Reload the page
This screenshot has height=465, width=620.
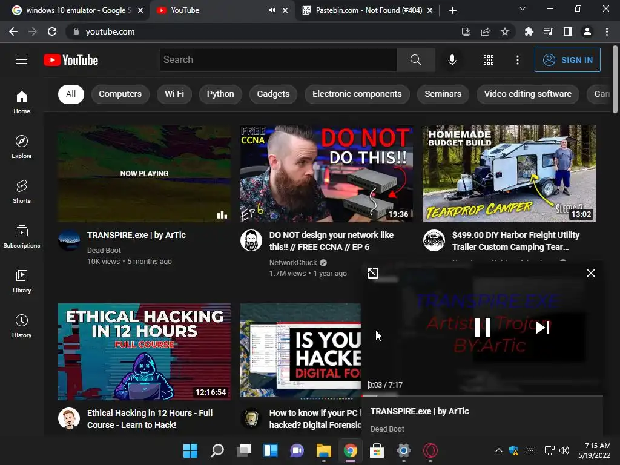coord(52,31)
